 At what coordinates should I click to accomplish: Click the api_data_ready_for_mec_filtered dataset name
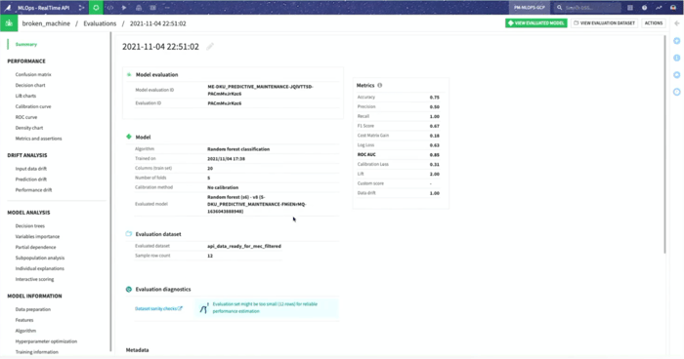(x=244, y=246)
